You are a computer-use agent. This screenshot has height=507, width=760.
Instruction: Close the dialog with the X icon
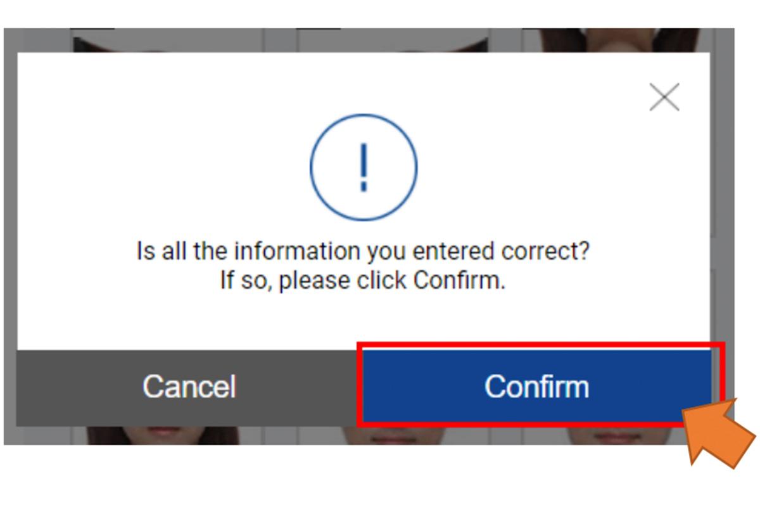tap(664, 97)
